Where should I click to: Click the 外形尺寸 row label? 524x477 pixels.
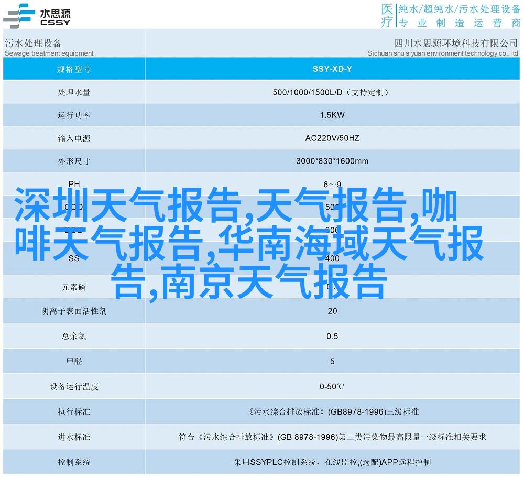[x=74, y=161]
